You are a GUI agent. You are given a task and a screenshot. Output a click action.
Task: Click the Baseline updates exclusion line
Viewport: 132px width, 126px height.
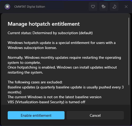(x=66, y=90)
